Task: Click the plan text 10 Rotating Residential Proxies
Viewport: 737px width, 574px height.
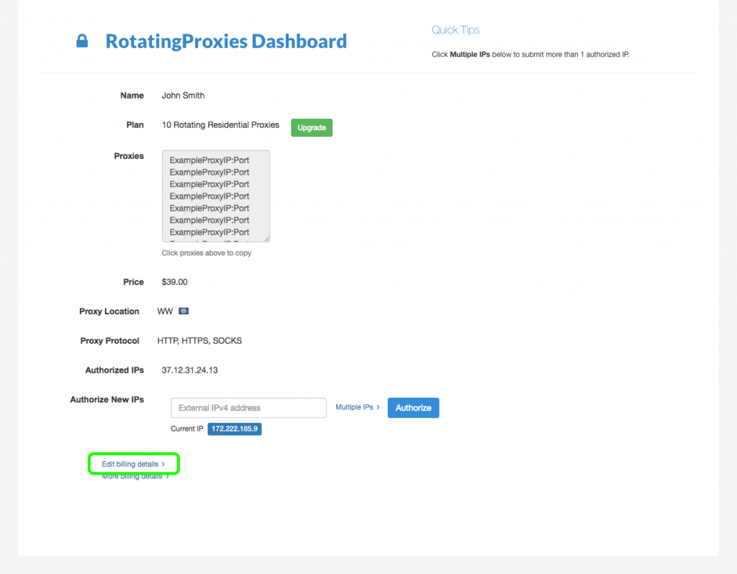Action: coord(220,125)
